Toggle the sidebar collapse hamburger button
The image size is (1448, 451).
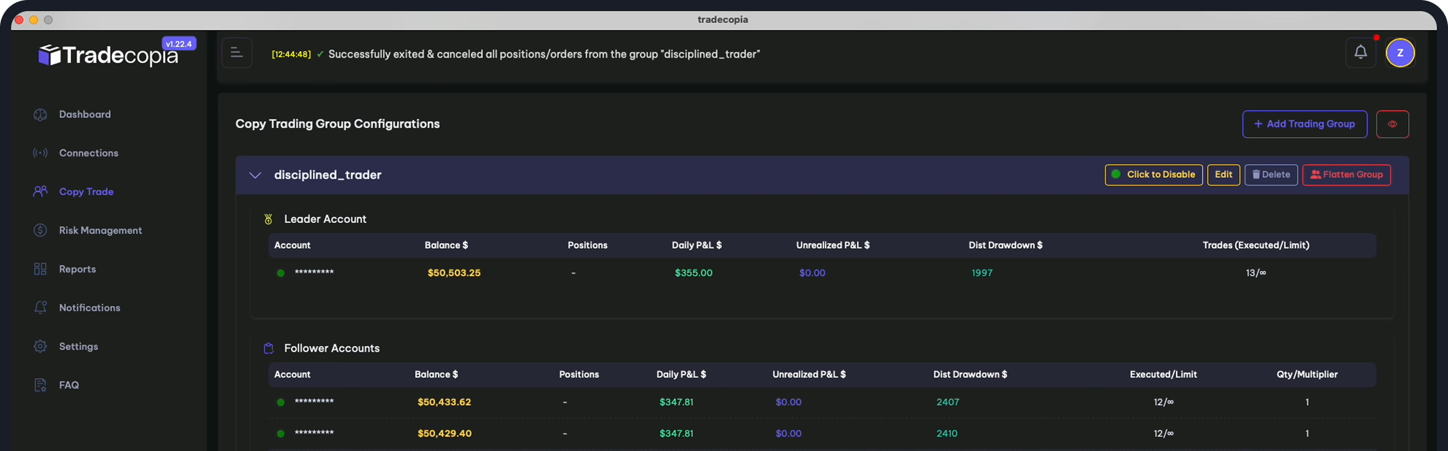[237, 53]
